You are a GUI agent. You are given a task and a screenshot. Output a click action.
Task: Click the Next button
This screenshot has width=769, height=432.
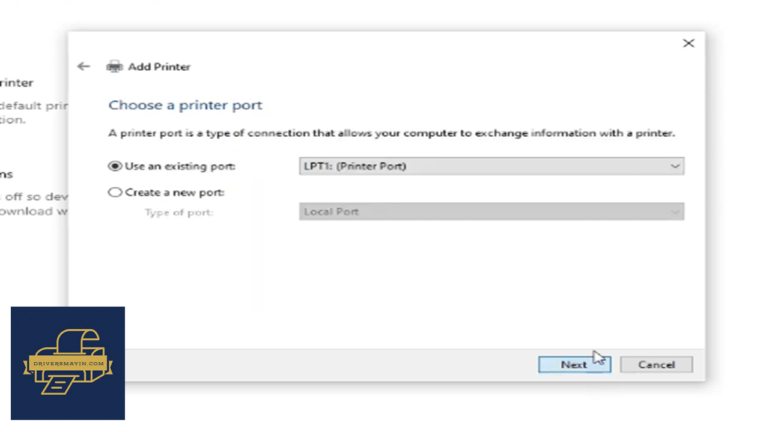click(x=574, y=364)
